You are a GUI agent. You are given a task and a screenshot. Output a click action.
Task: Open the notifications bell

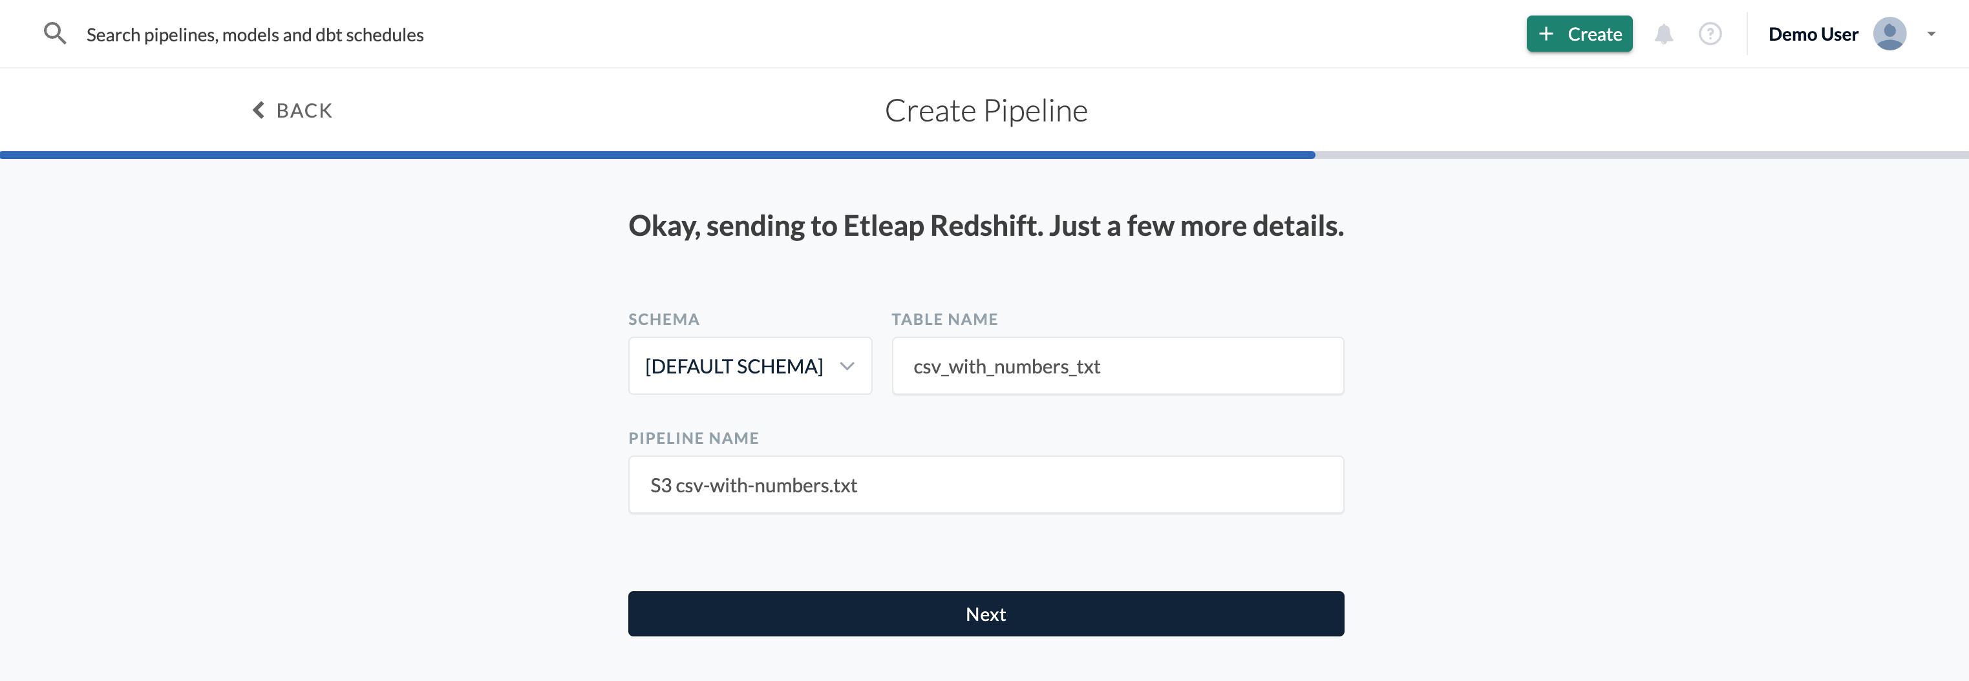tap(1663, 34)
